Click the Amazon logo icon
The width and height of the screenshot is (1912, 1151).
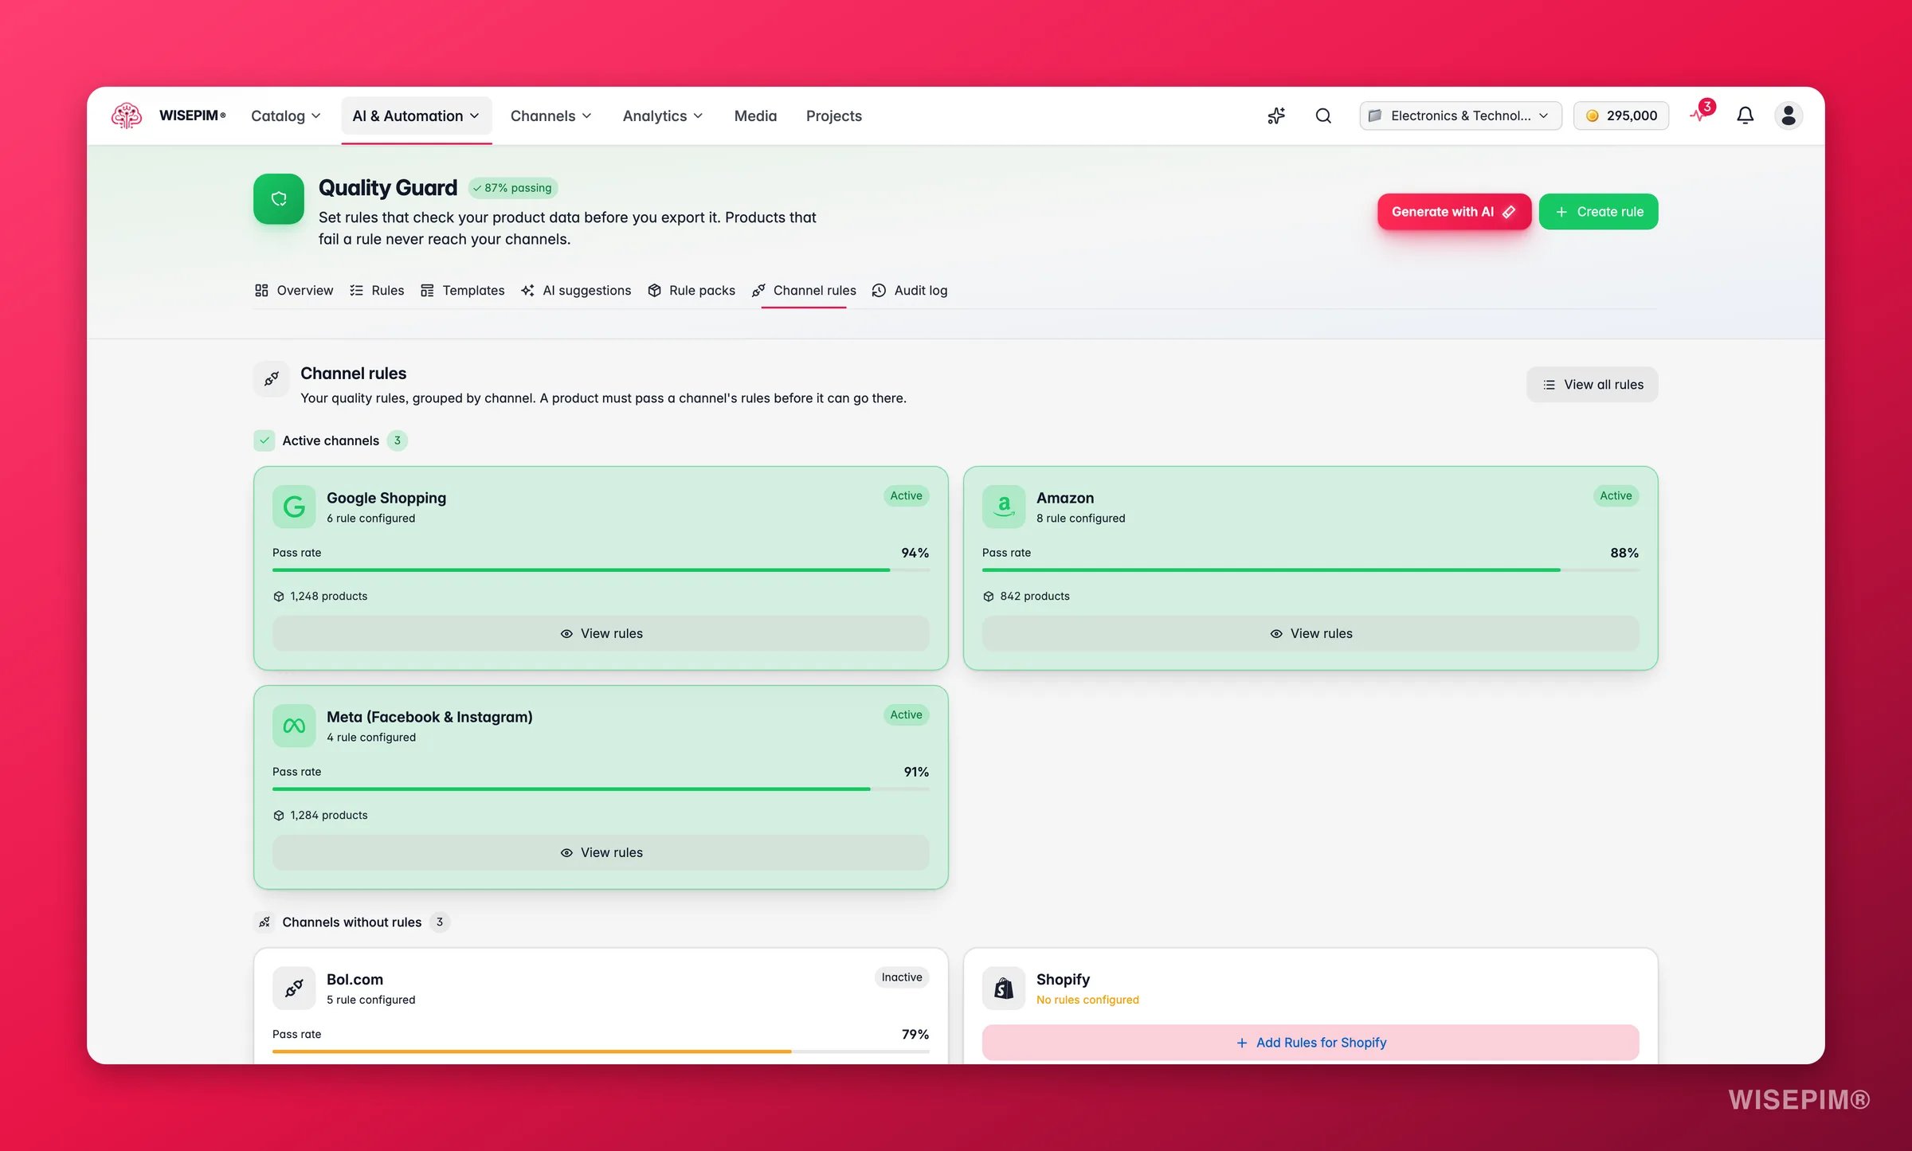(x=1004, y=507)
